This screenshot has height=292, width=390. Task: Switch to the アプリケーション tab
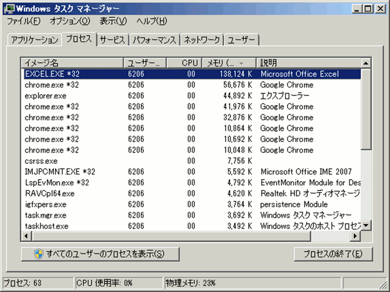pyautogui.click(x=34, y=40)
